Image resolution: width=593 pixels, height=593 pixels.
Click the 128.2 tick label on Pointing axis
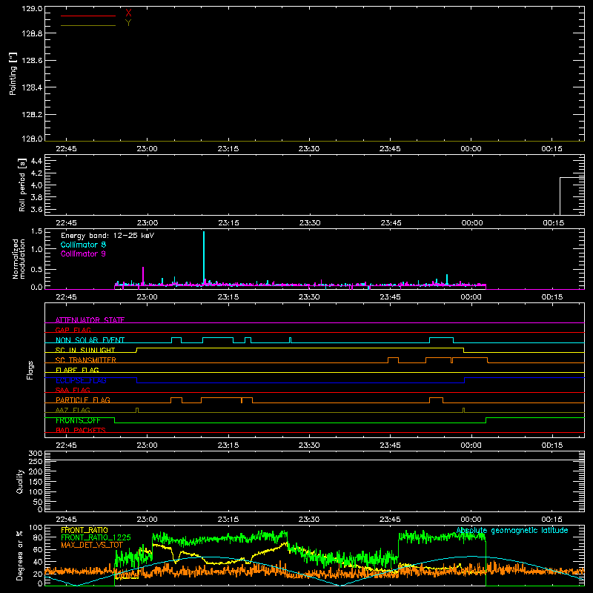[x=32, y=115]
